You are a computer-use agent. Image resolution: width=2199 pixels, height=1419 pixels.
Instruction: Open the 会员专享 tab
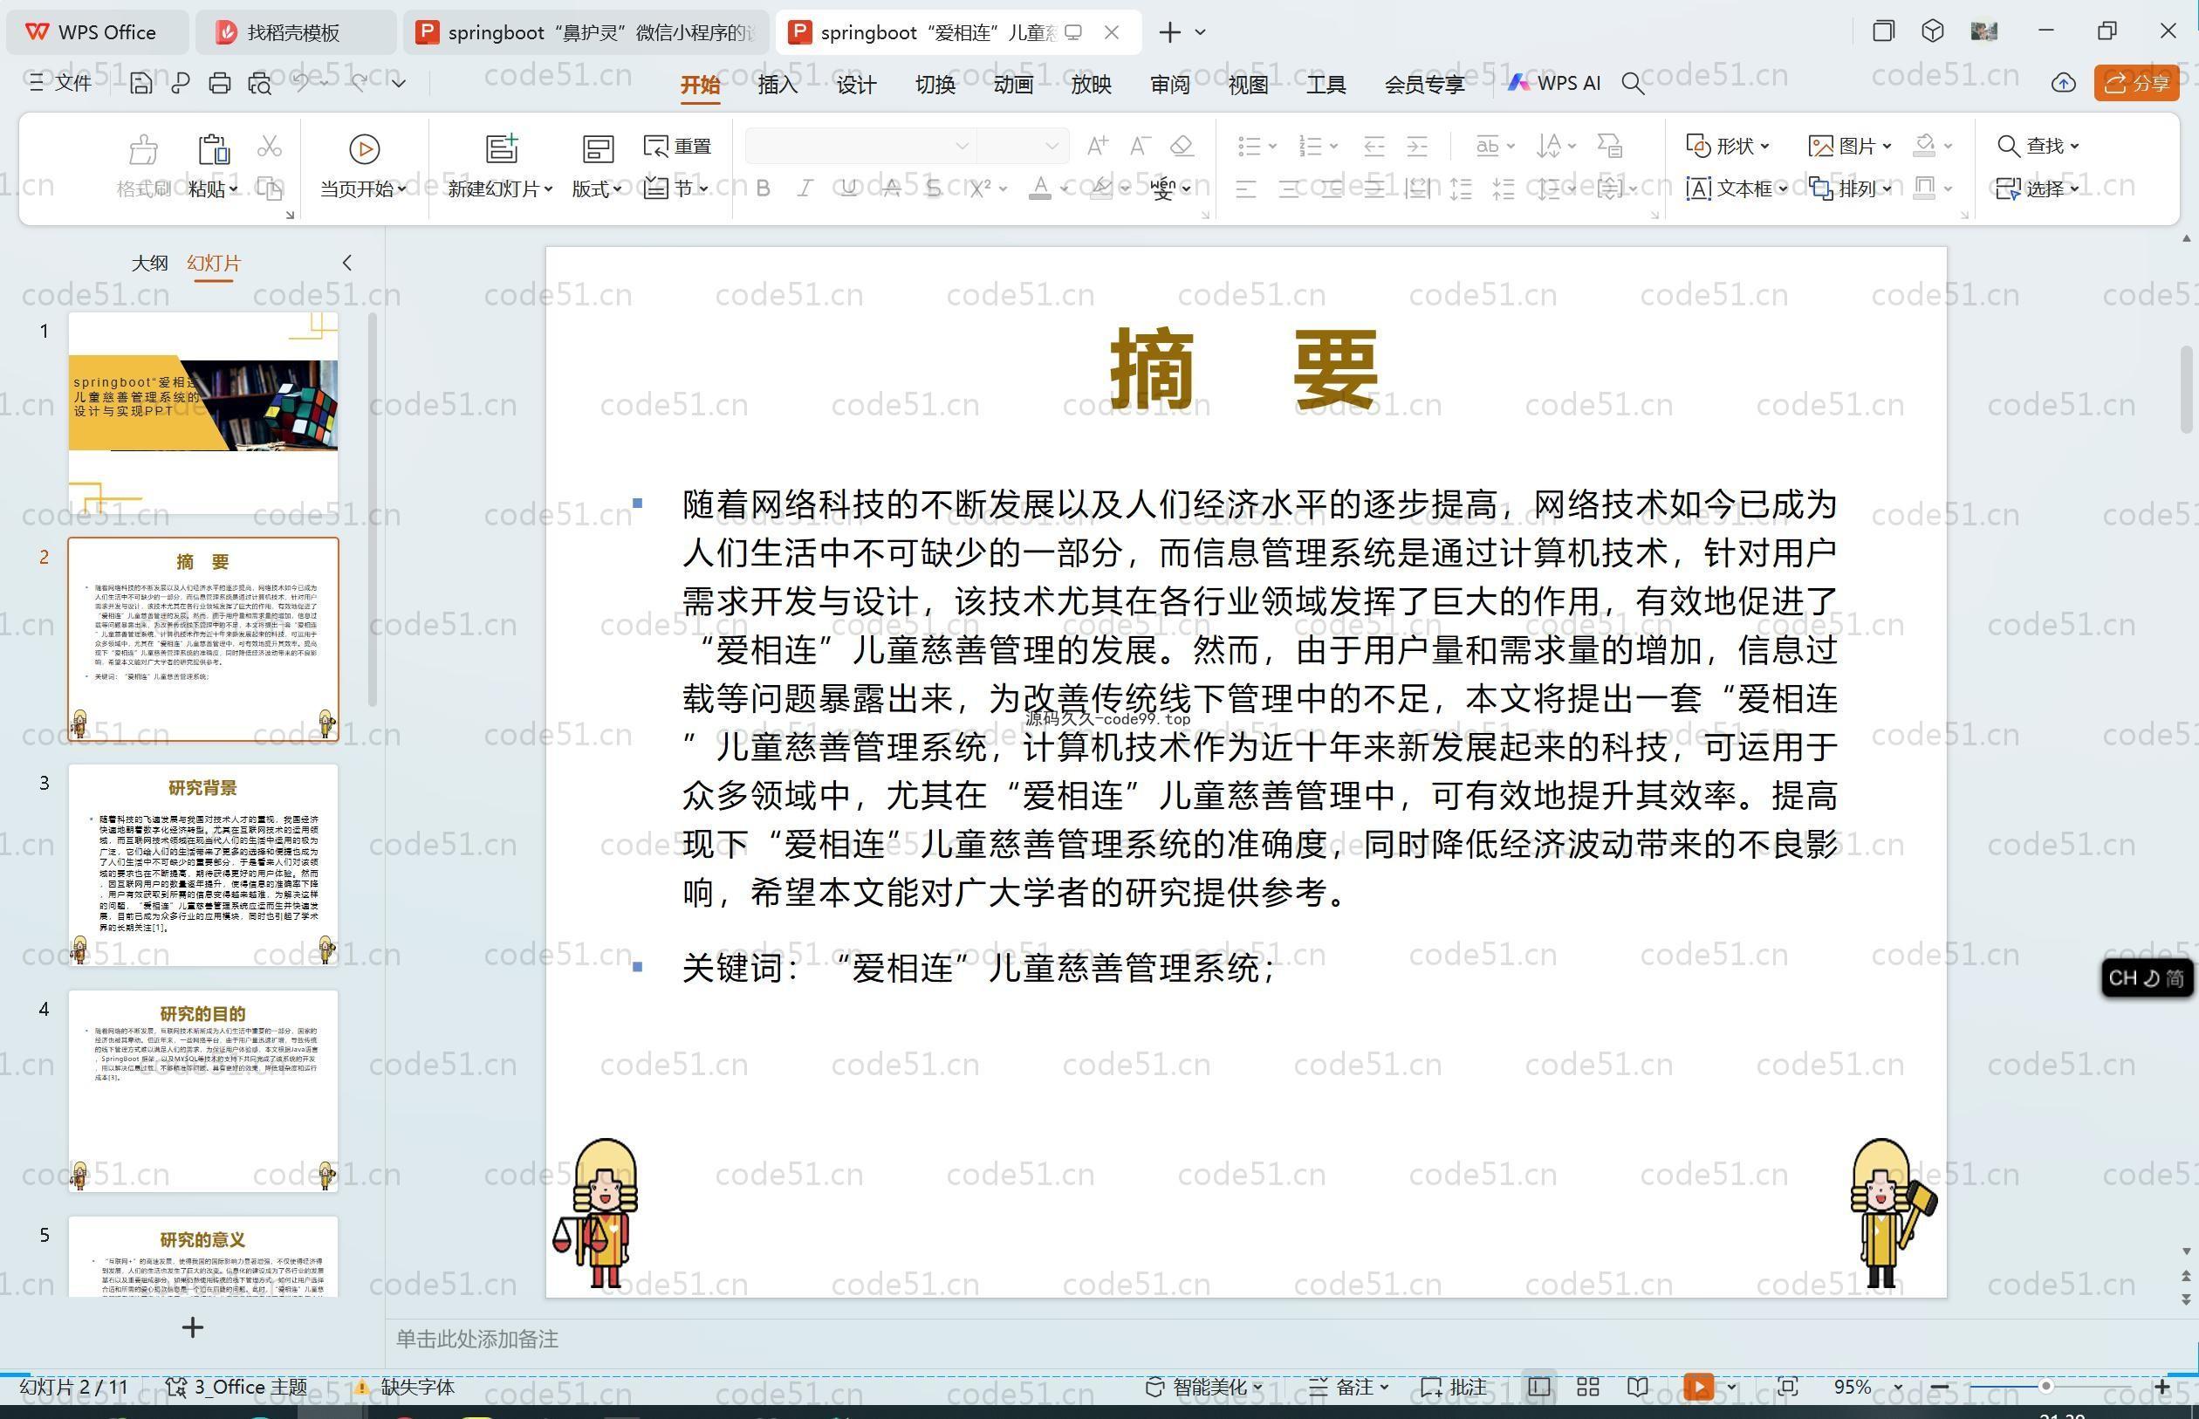[x=1424, y=85]
